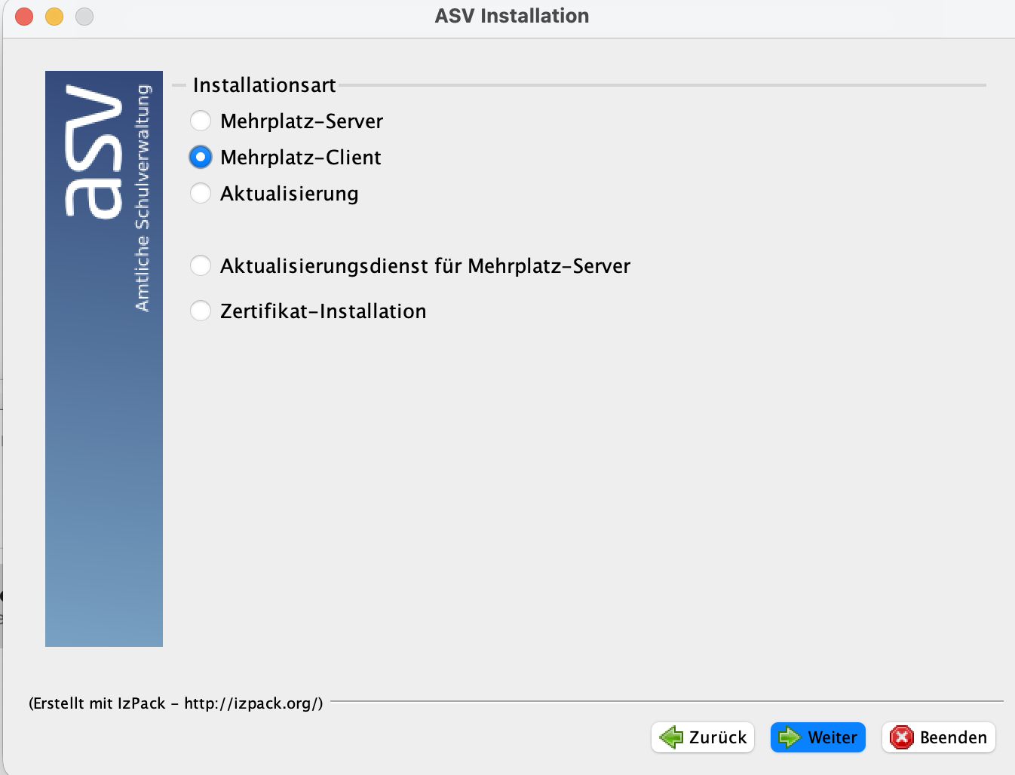Image resolution: width=1015 pixels, height=775 pixels.
Task: Click the Zurück button
Action: coord(703,737)
